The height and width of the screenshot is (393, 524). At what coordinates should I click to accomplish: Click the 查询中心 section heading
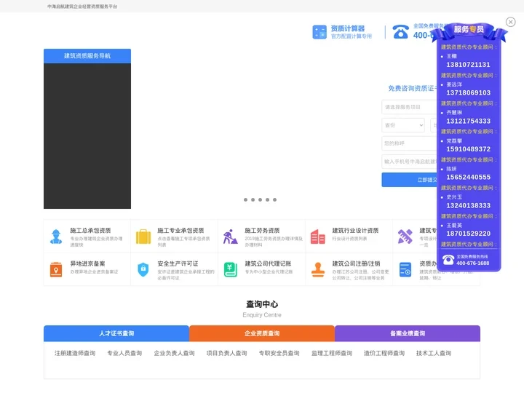(262, 304)
